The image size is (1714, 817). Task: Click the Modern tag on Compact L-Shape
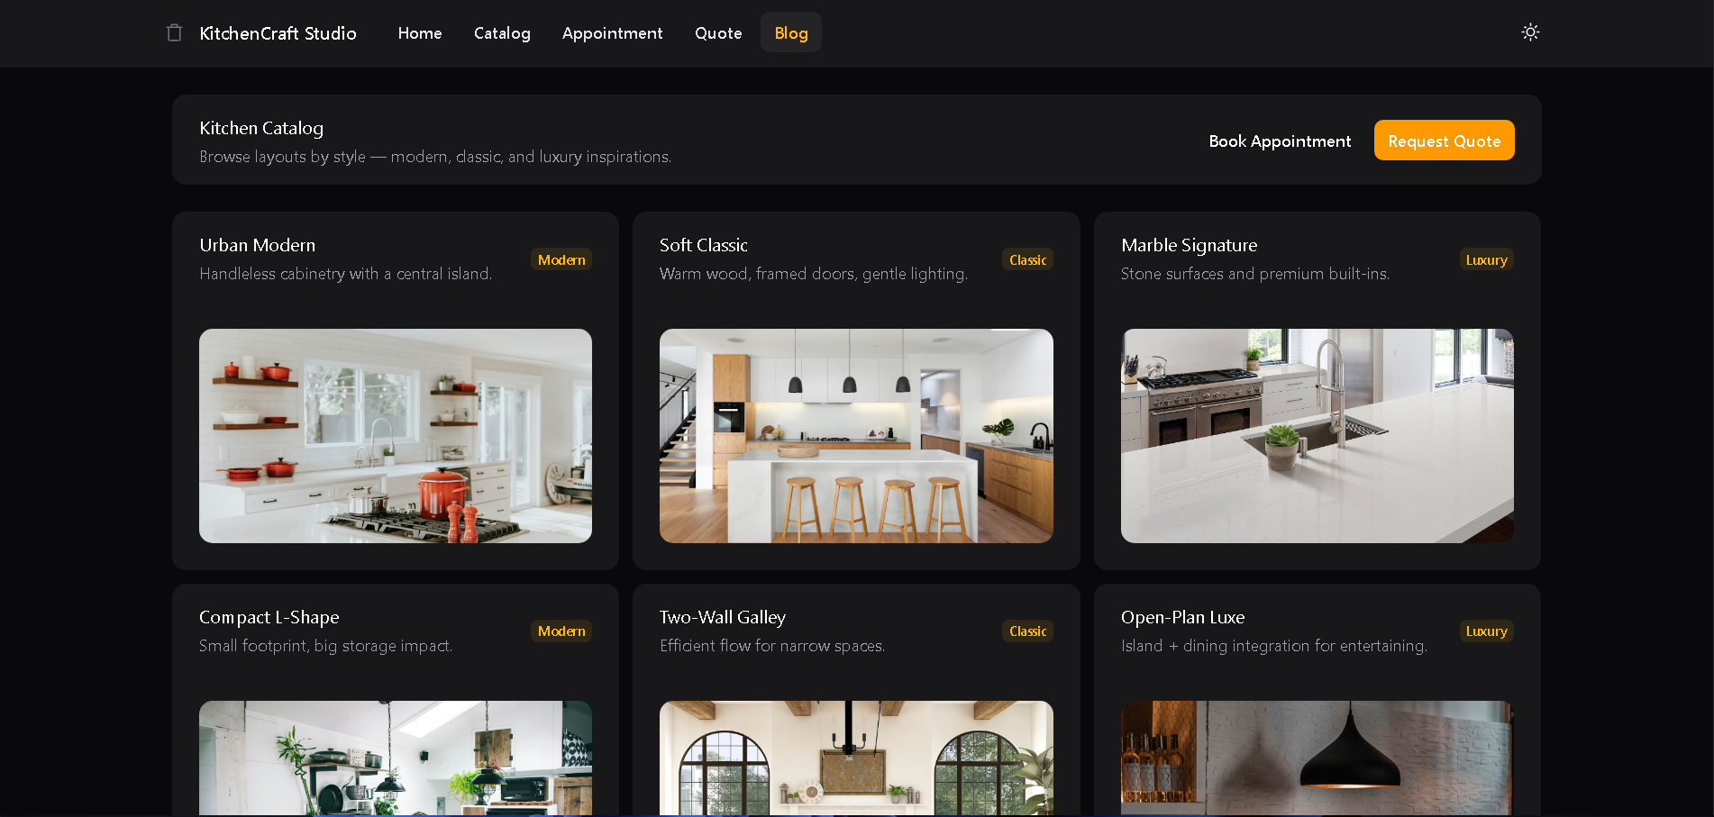[x=561, y=631]
